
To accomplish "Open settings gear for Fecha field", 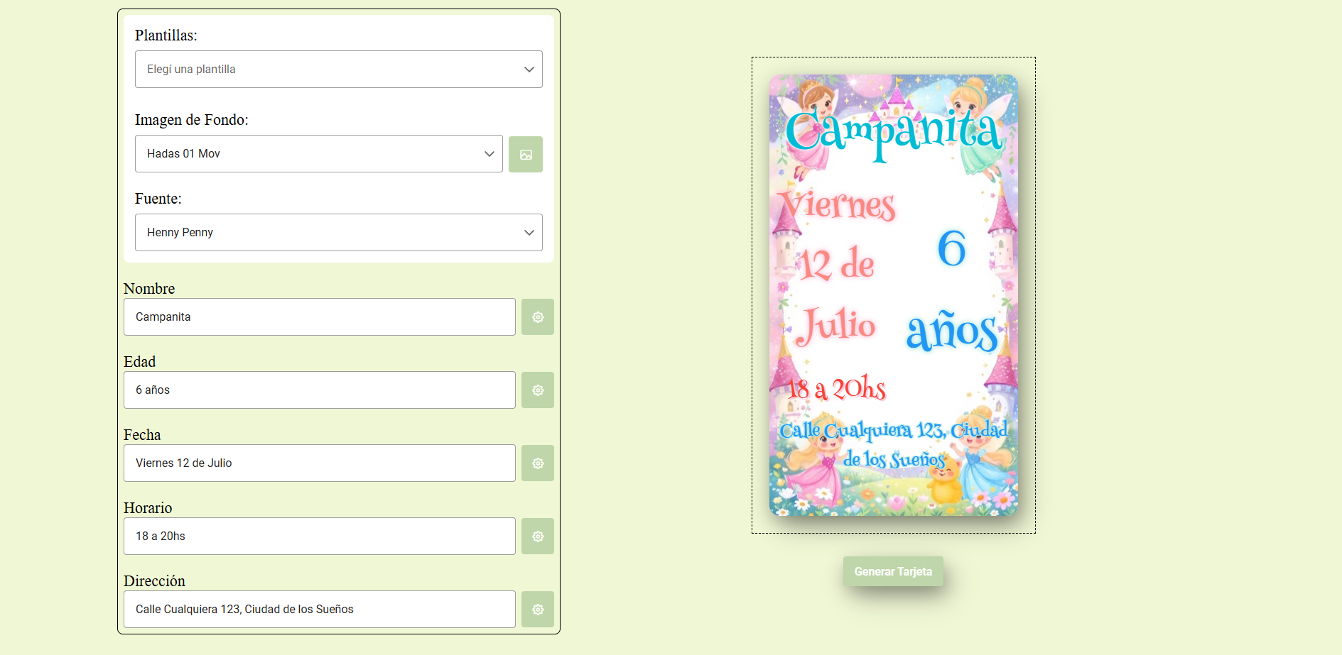I will pos(537,463).
